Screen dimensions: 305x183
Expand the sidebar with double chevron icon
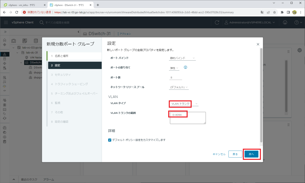click(5, 32)
